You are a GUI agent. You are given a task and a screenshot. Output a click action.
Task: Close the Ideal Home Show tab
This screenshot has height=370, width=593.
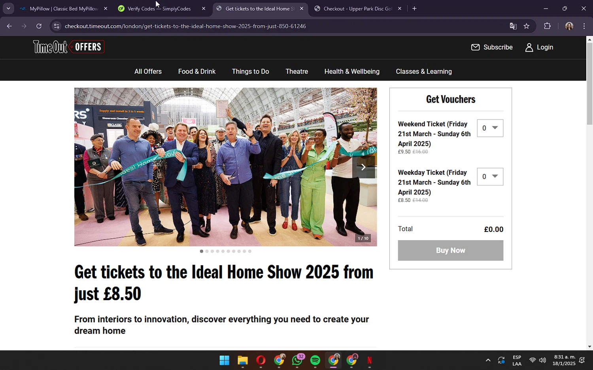pyautogui.click(x=302, y=8)
